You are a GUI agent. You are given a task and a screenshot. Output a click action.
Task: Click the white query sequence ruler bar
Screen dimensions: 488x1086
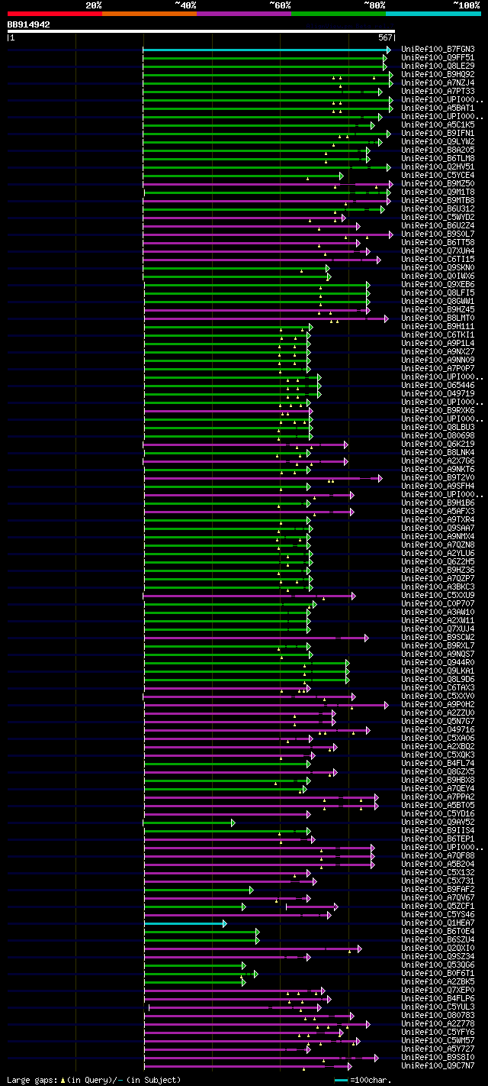pos(201,32)
